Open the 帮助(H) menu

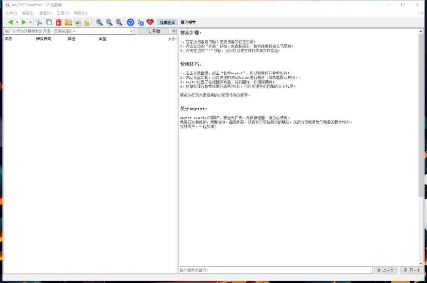[80, 13]
